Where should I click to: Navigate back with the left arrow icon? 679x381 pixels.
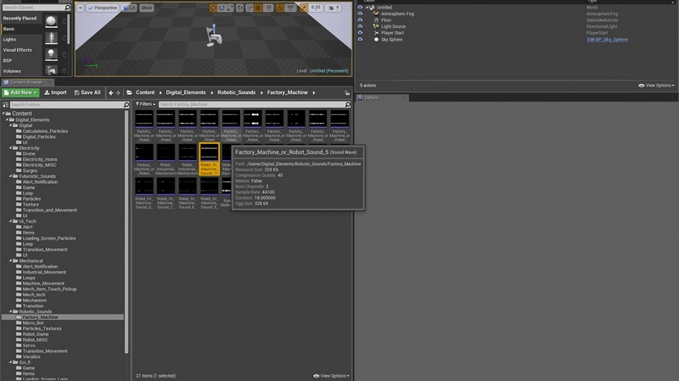(111, 92)
